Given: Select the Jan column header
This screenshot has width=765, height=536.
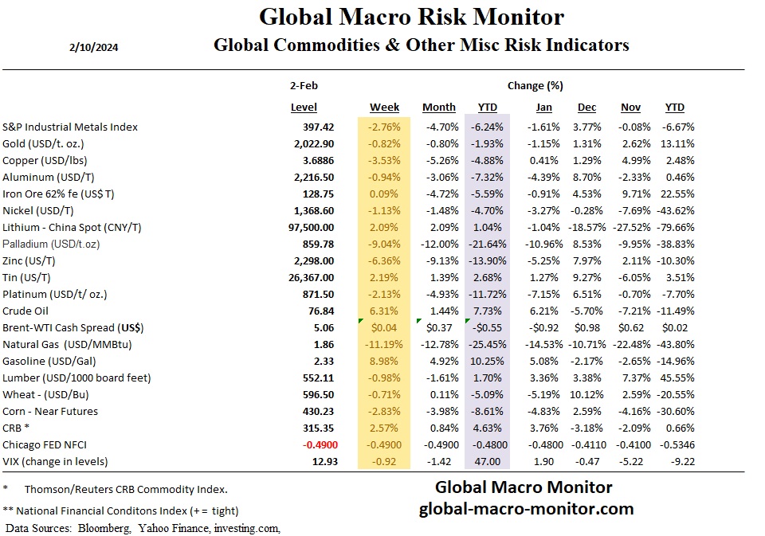Looking at the screenshot, I should 543,108.
